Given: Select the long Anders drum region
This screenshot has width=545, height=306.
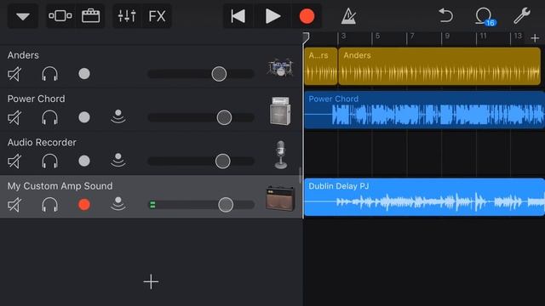Looking at the screenshot, I should pos(439,66).
